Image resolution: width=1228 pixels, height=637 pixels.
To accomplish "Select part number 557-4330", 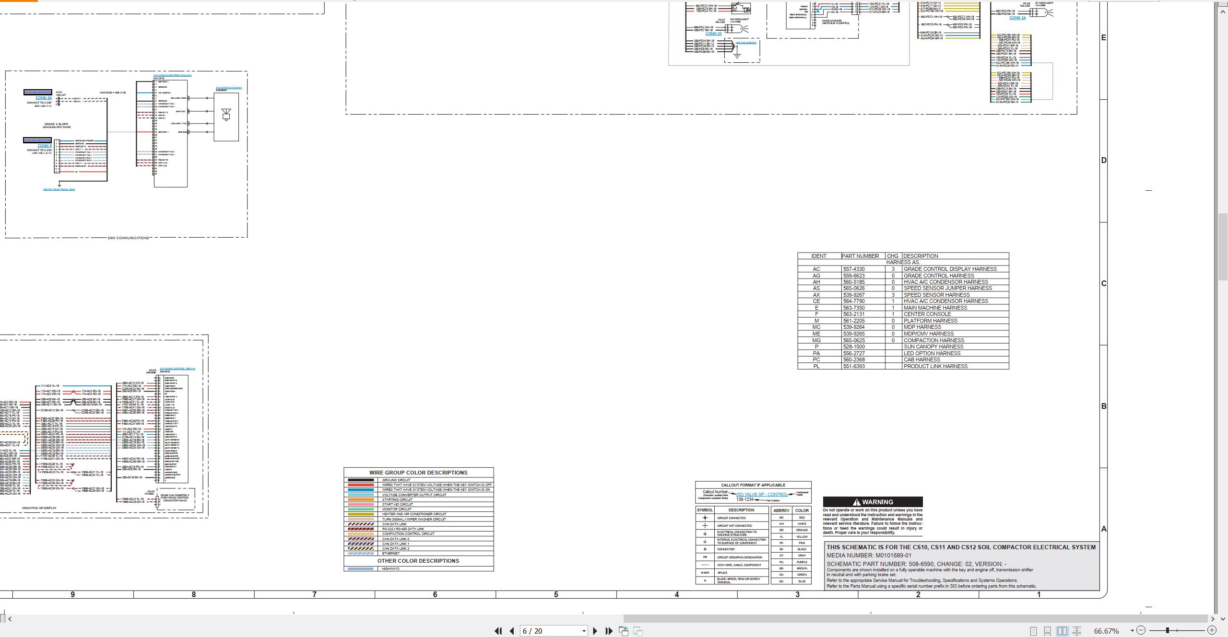I will 854,269.
